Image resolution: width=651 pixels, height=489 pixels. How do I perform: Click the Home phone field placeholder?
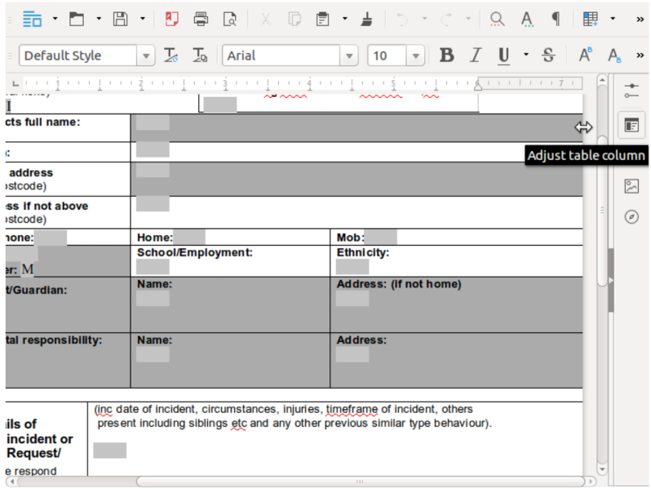[189, 238]
